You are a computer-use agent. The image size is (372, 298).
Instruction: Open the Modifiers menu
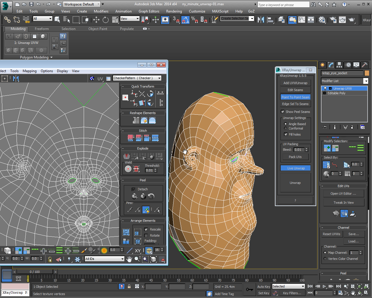pos(101,11)
